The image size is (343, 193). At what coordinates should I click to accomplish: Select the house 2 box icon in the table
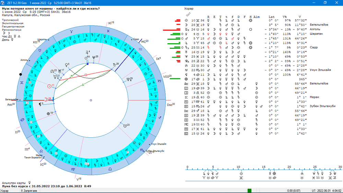186,88
